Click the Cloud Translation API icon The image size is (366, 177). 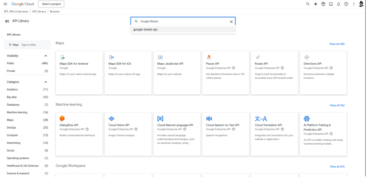tap(261, 119)
